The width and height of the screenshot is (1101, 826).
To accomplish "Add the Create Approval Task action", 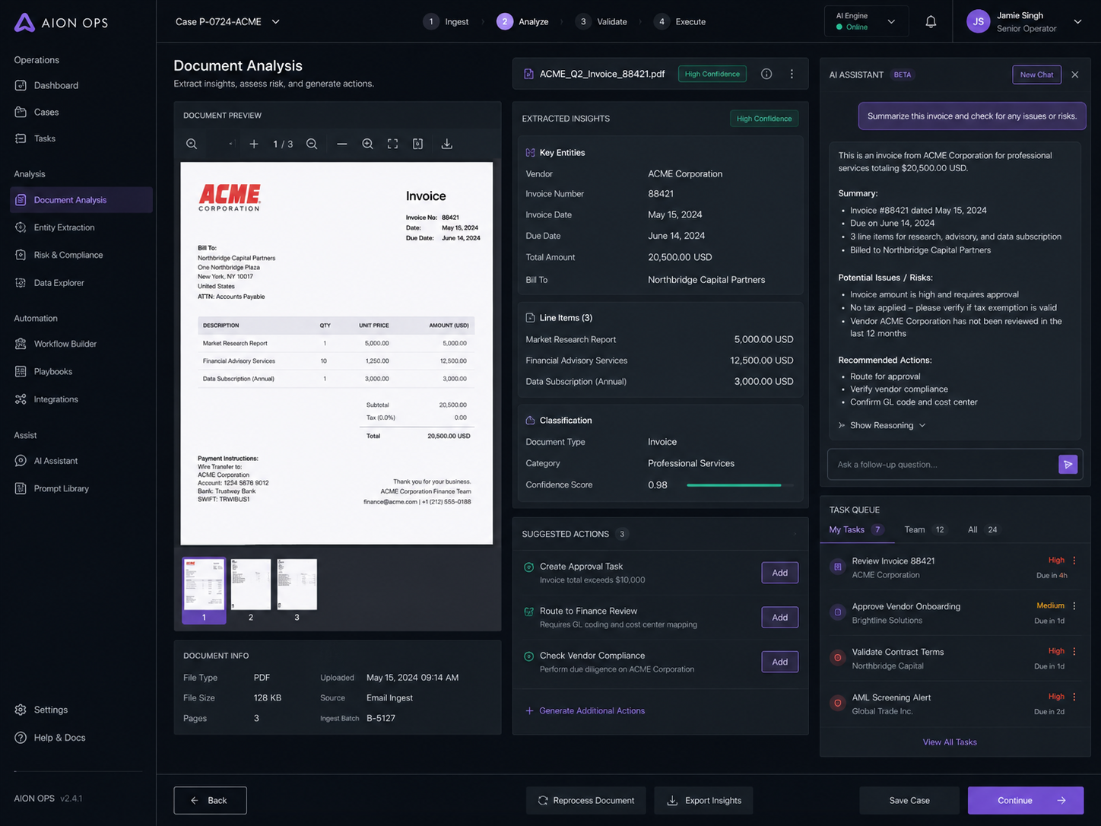I will tap(779, 573).
